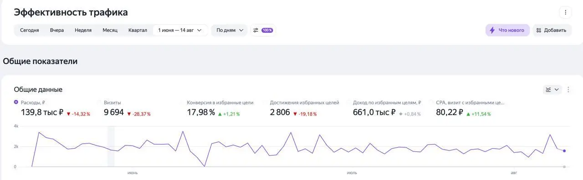Click the Добавить button
583x180 pixels.
pyautogui.click(x=552, y=30)
